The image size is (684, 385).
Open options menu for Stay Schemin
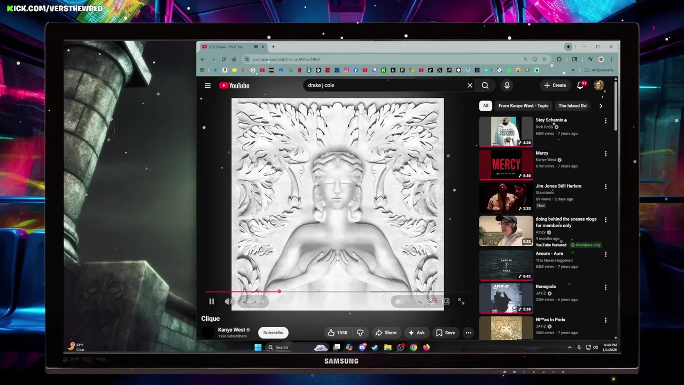click(x=605, y=121)
